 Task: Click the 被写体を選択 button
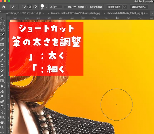[114, 7]
